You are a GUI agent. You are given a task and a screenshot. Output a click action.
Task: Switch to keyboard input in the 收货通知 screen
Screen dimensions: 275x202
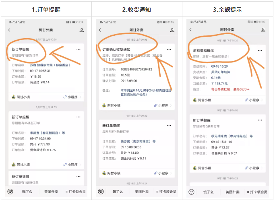[101, 191]
